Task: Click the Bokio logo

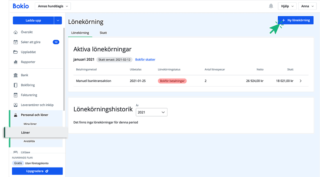Action: pos(21,6)
